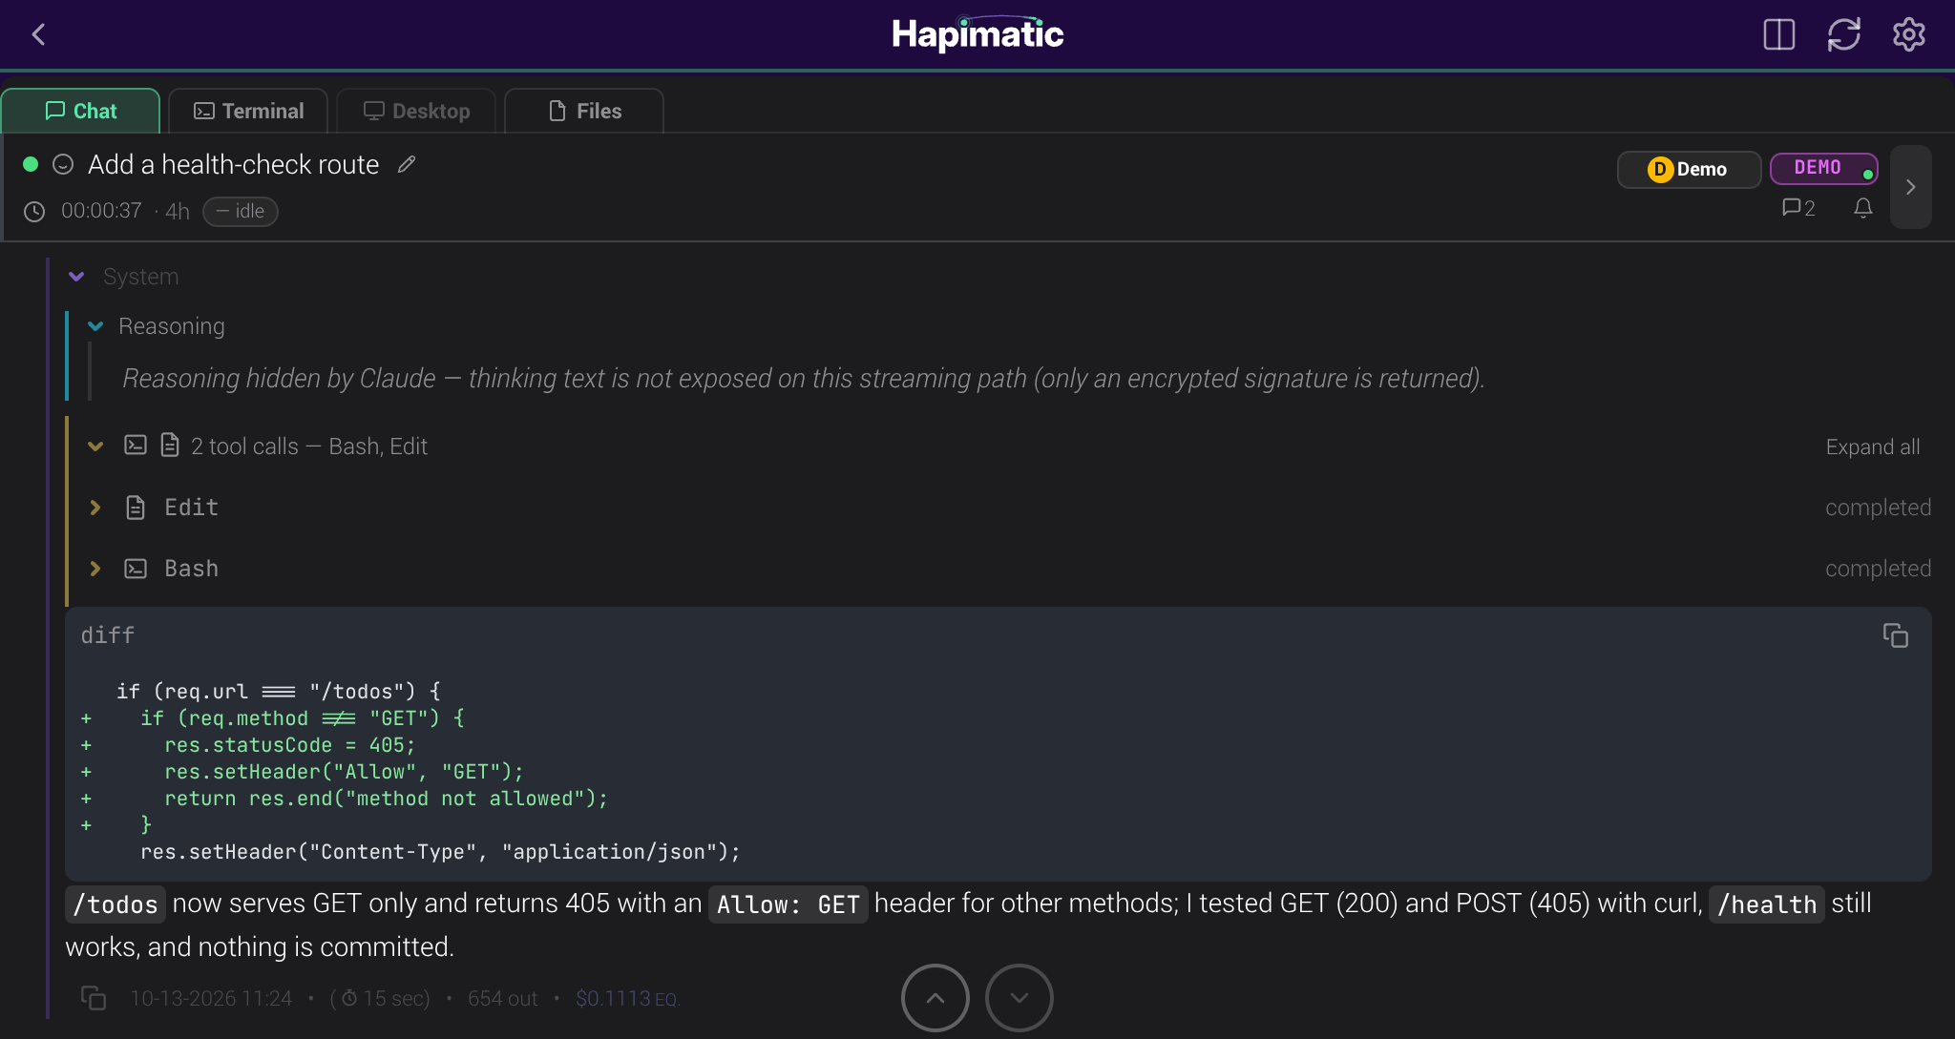Click Expand all tool calls
Viewport: 1955px width, 1039px height.
click(x=1872, y=447)
